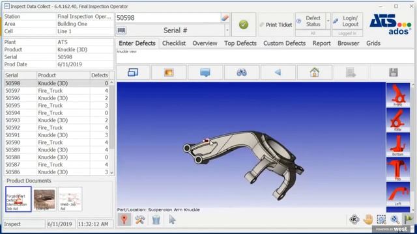Expand the Defect Status dropdown arrow
The height and width of the screenshot is (234, 417).
pos(328,21)
